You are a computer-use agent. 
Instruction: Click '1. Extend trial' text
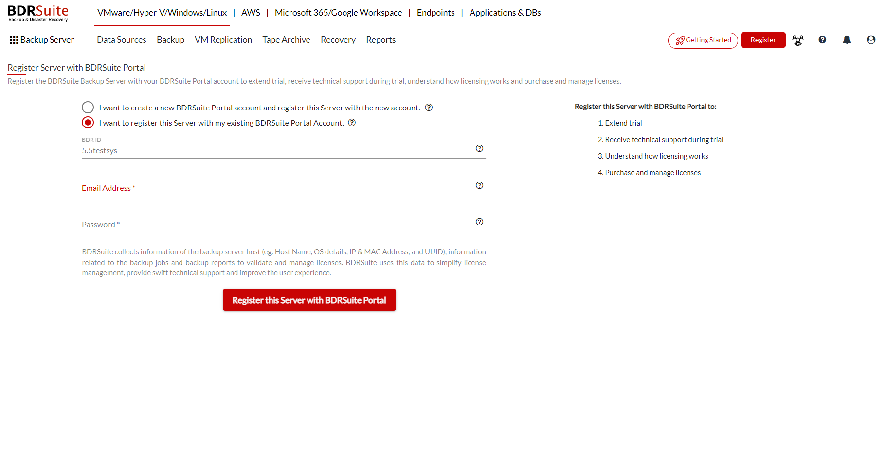tap(620, 123)
